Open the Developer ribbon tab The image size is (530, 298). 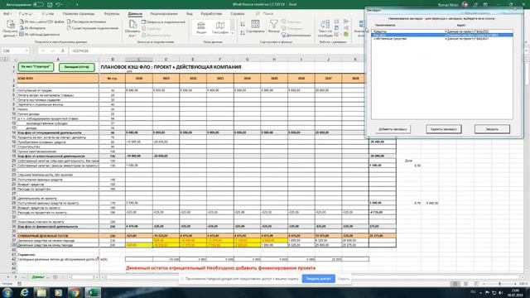click(211, 14)
